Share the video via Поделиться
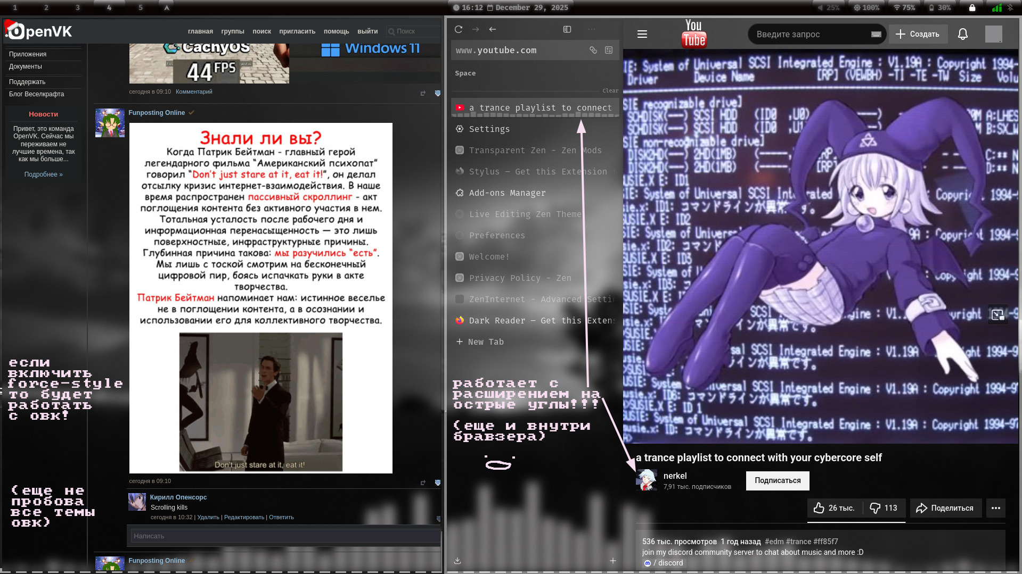The width and height of the screenshot is (1022, 574). 945,508
